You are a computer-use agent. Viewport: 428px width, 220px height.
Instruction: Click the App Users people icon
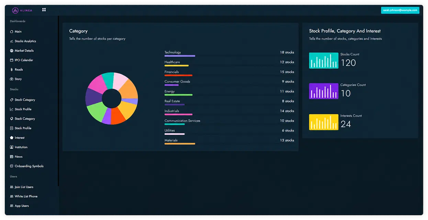(x=12, y=206)
